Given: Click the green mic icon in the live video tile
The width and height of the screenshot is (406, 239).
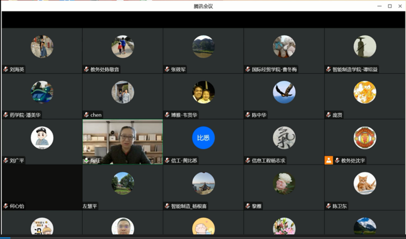Looking at the screenshot, I should pos(86,160).
